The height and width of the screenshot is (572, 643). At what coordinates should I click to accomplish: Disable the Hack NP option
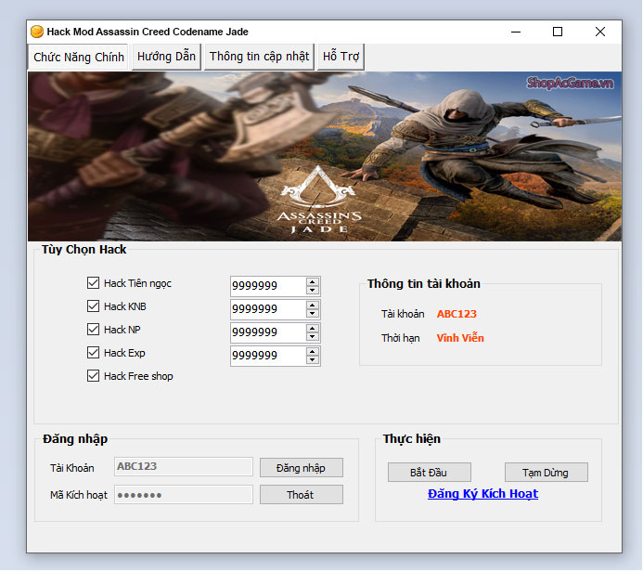point(93,330)
